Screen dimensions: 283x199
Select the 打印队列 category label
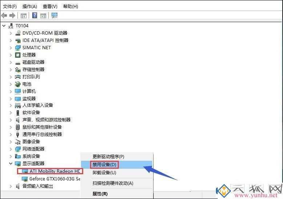(31, 77)
